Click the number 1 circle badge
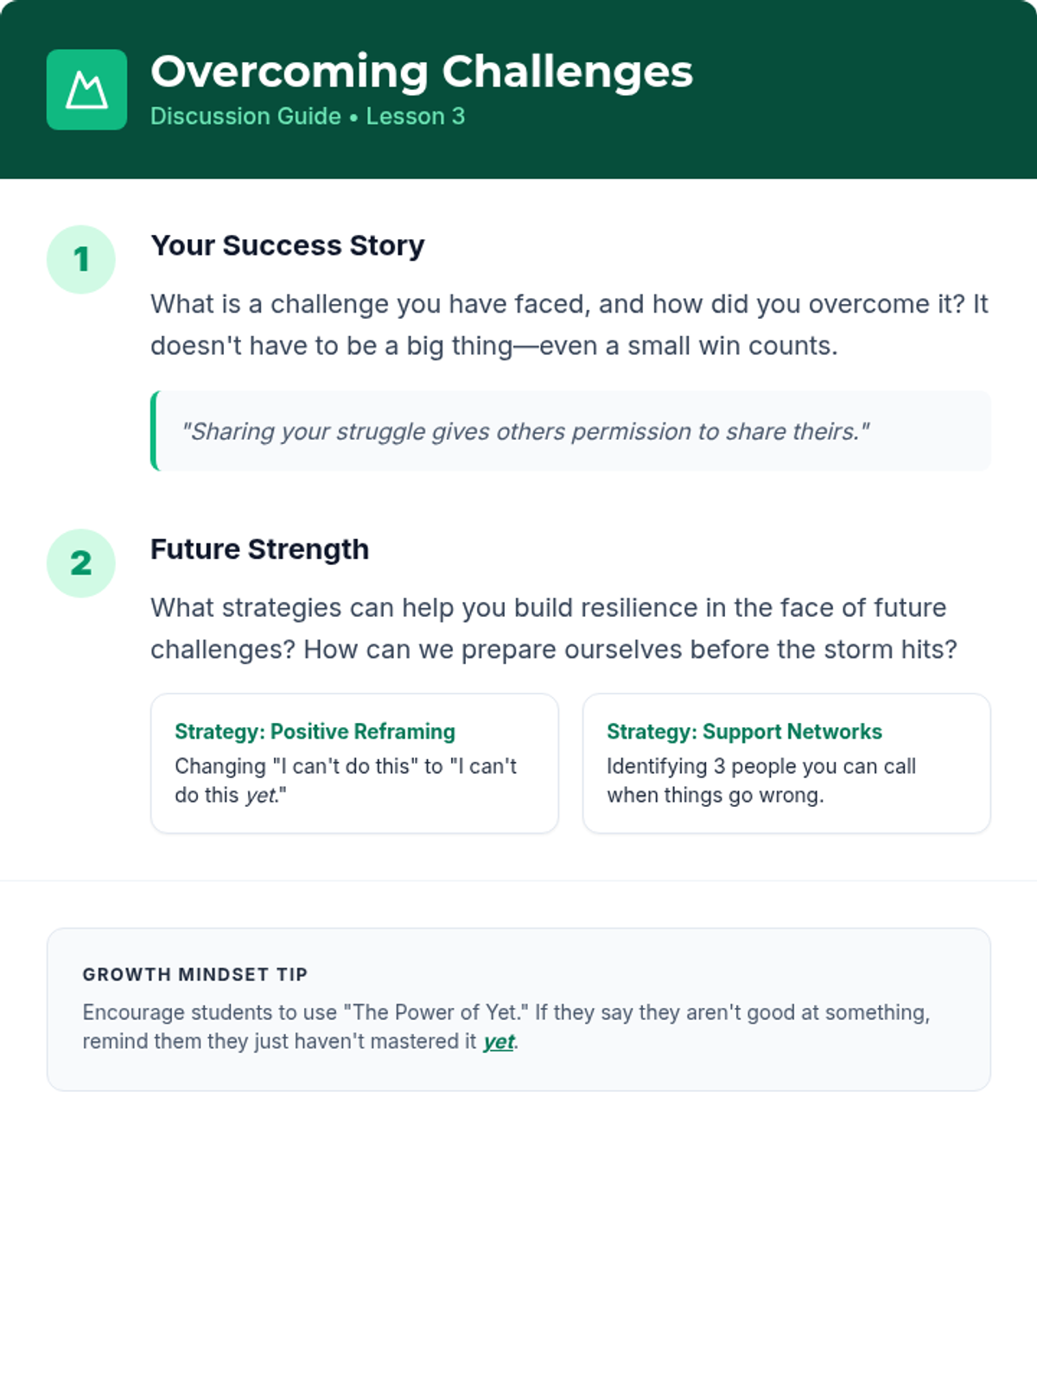The height and width of the screenshot is (1382, 1037). (x=81, y=260)
